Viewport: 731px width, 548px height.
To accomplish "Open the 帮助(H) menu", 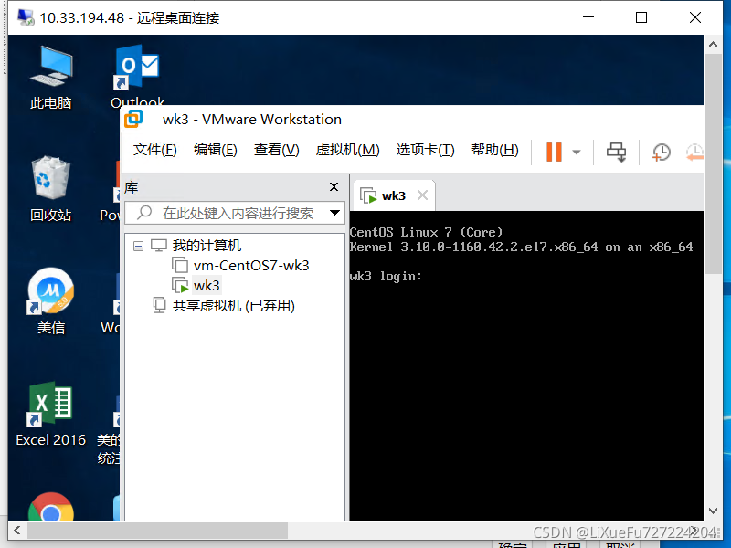I will (x=494, y=150).
